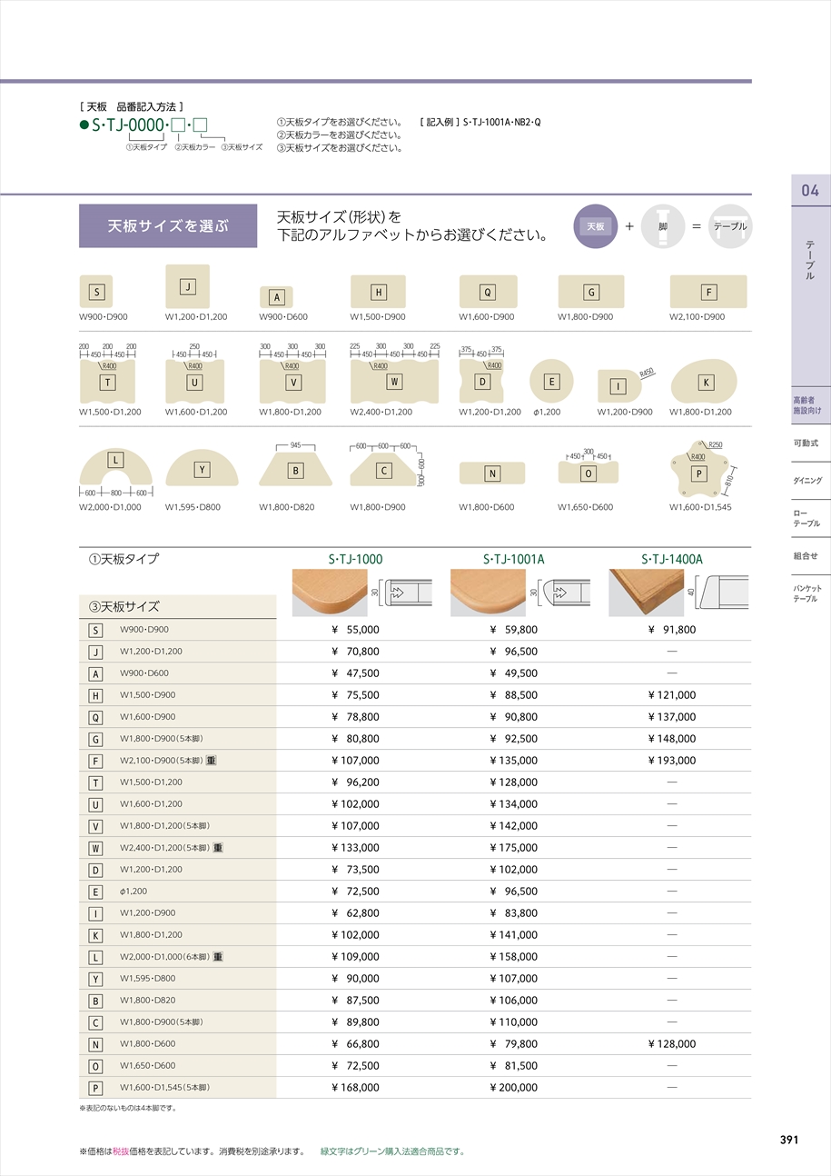831x1176 pixels.
Task: Click the ¥168,000 price in row P
Action: click(x=355, y=1088)
